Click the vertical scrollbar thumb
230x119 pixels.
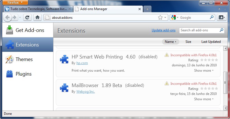(225, 83)
